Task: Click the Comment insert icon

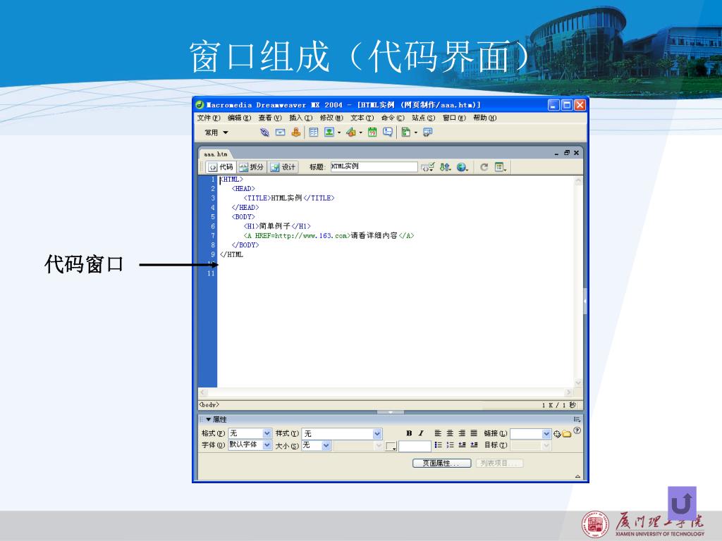Action: [388, 132]
